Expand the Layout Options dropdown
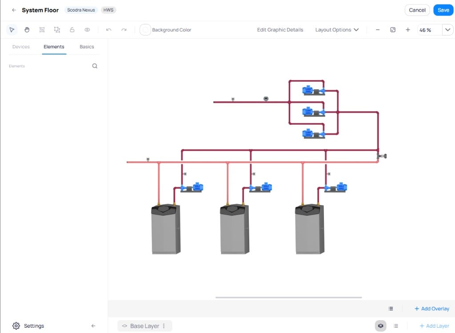 tap(337, 30)
